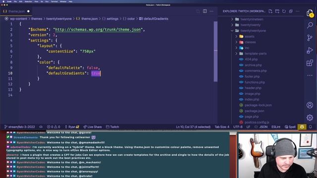Show additional activity bar views ellipsis
317x178 pixels.
pos(310,76)
